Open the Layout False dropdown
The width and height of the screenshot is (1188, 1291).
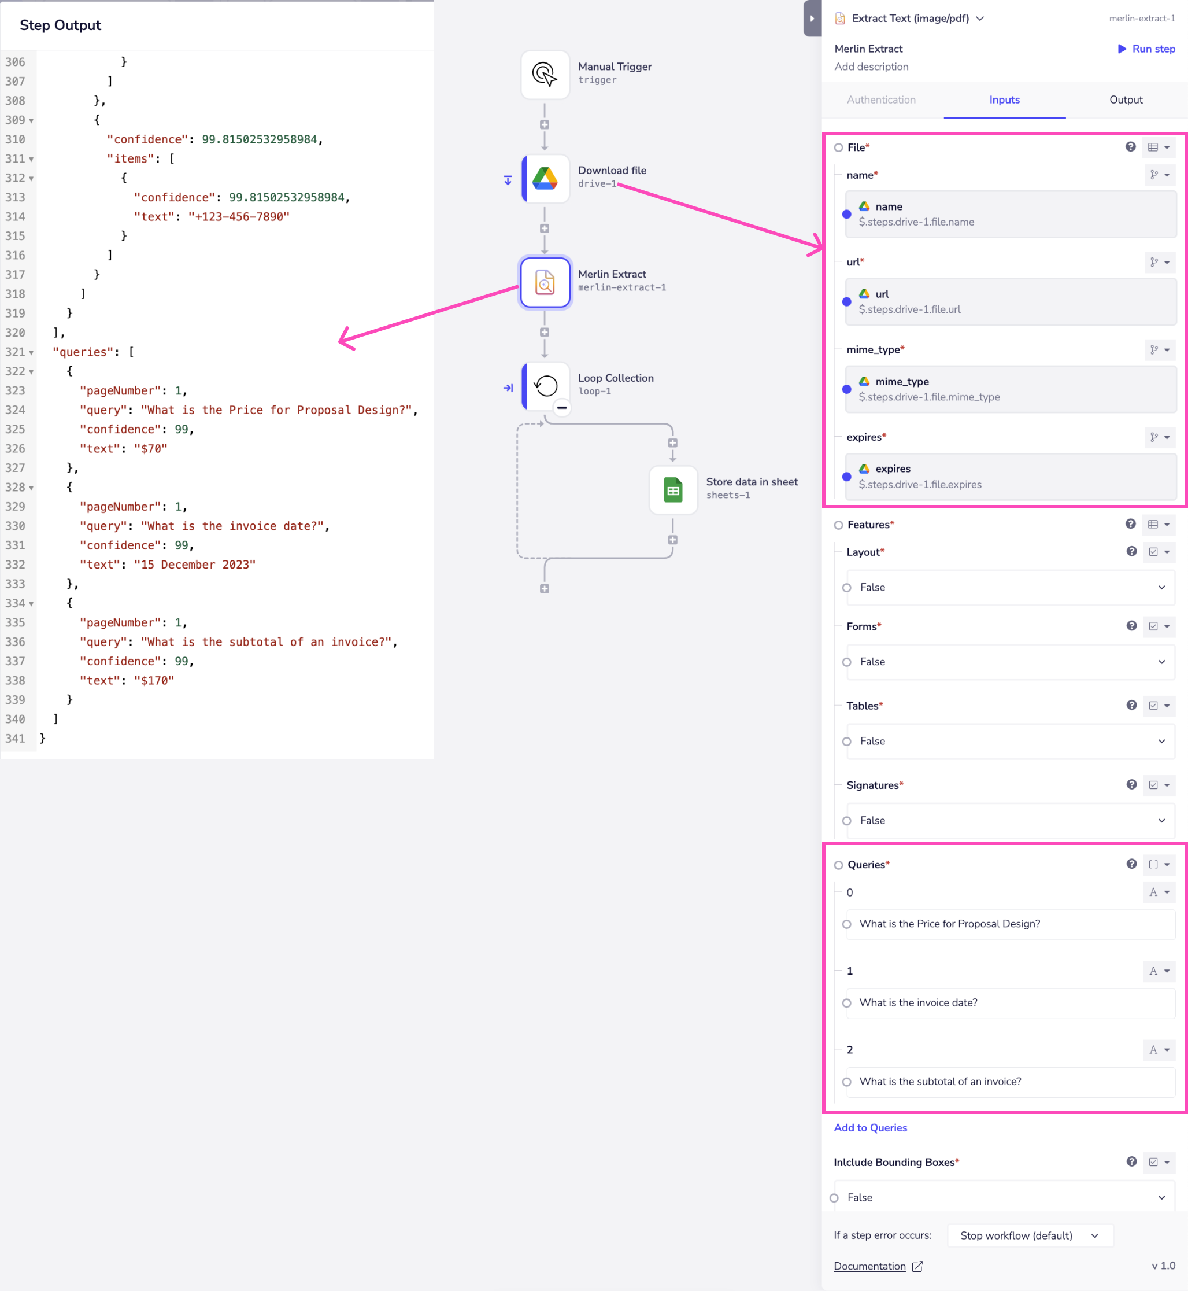1010,587
